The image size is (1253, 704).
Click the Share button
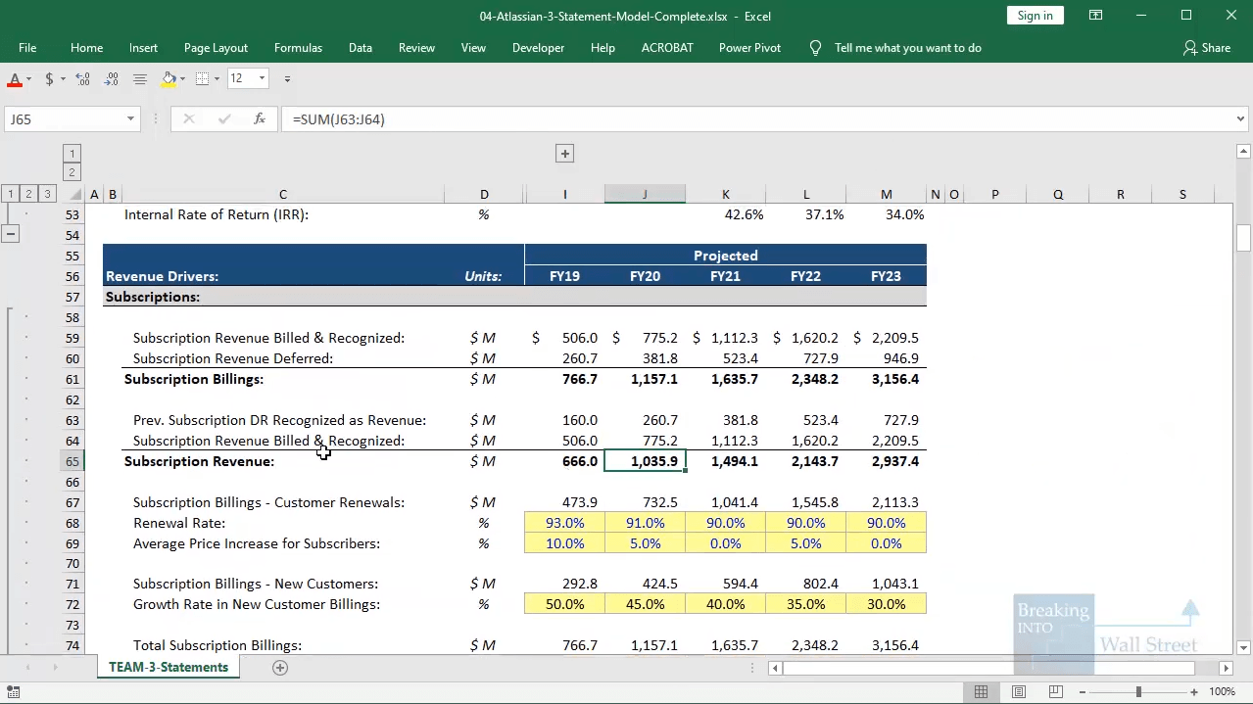(1206, 48)
